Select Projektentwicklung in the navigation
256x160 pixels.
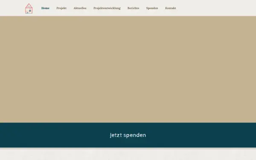107,8
